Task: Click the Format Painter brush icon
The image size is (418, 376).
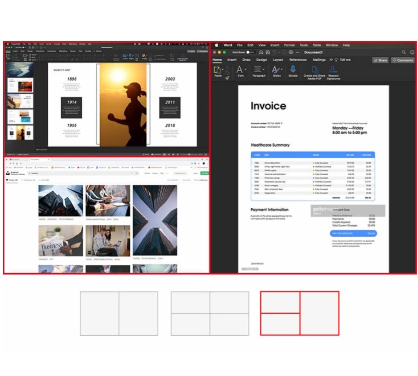Action: click(226, 78)
